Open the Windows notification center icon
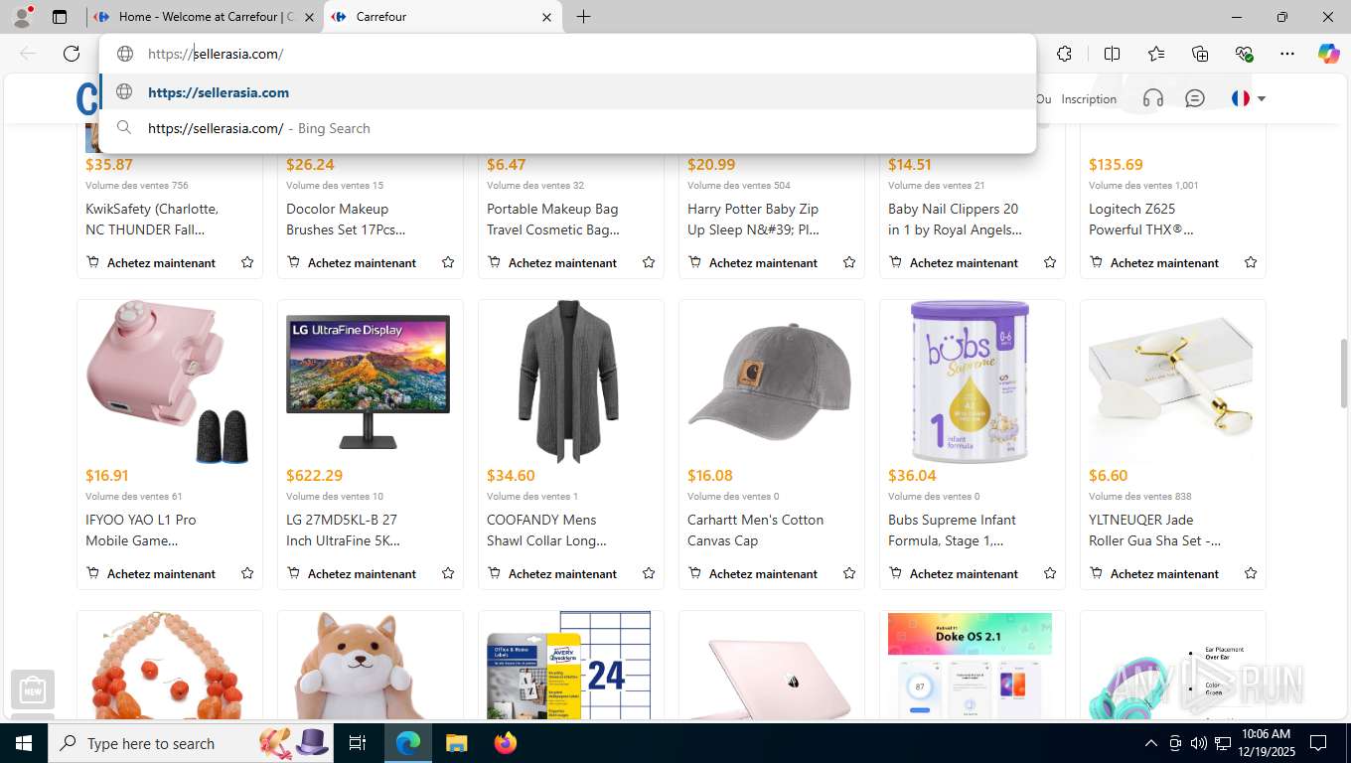1351x763 pixels. pos(1319,743)
